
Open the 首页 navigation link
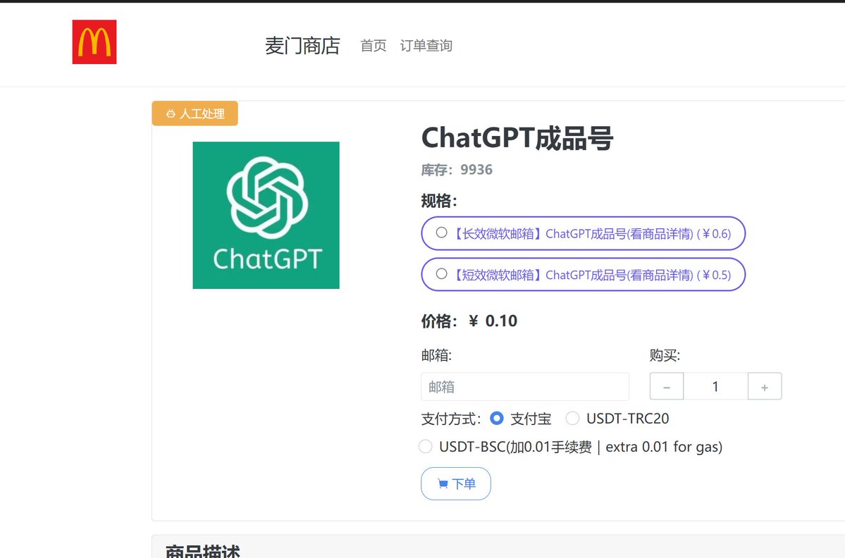[374, 46]
